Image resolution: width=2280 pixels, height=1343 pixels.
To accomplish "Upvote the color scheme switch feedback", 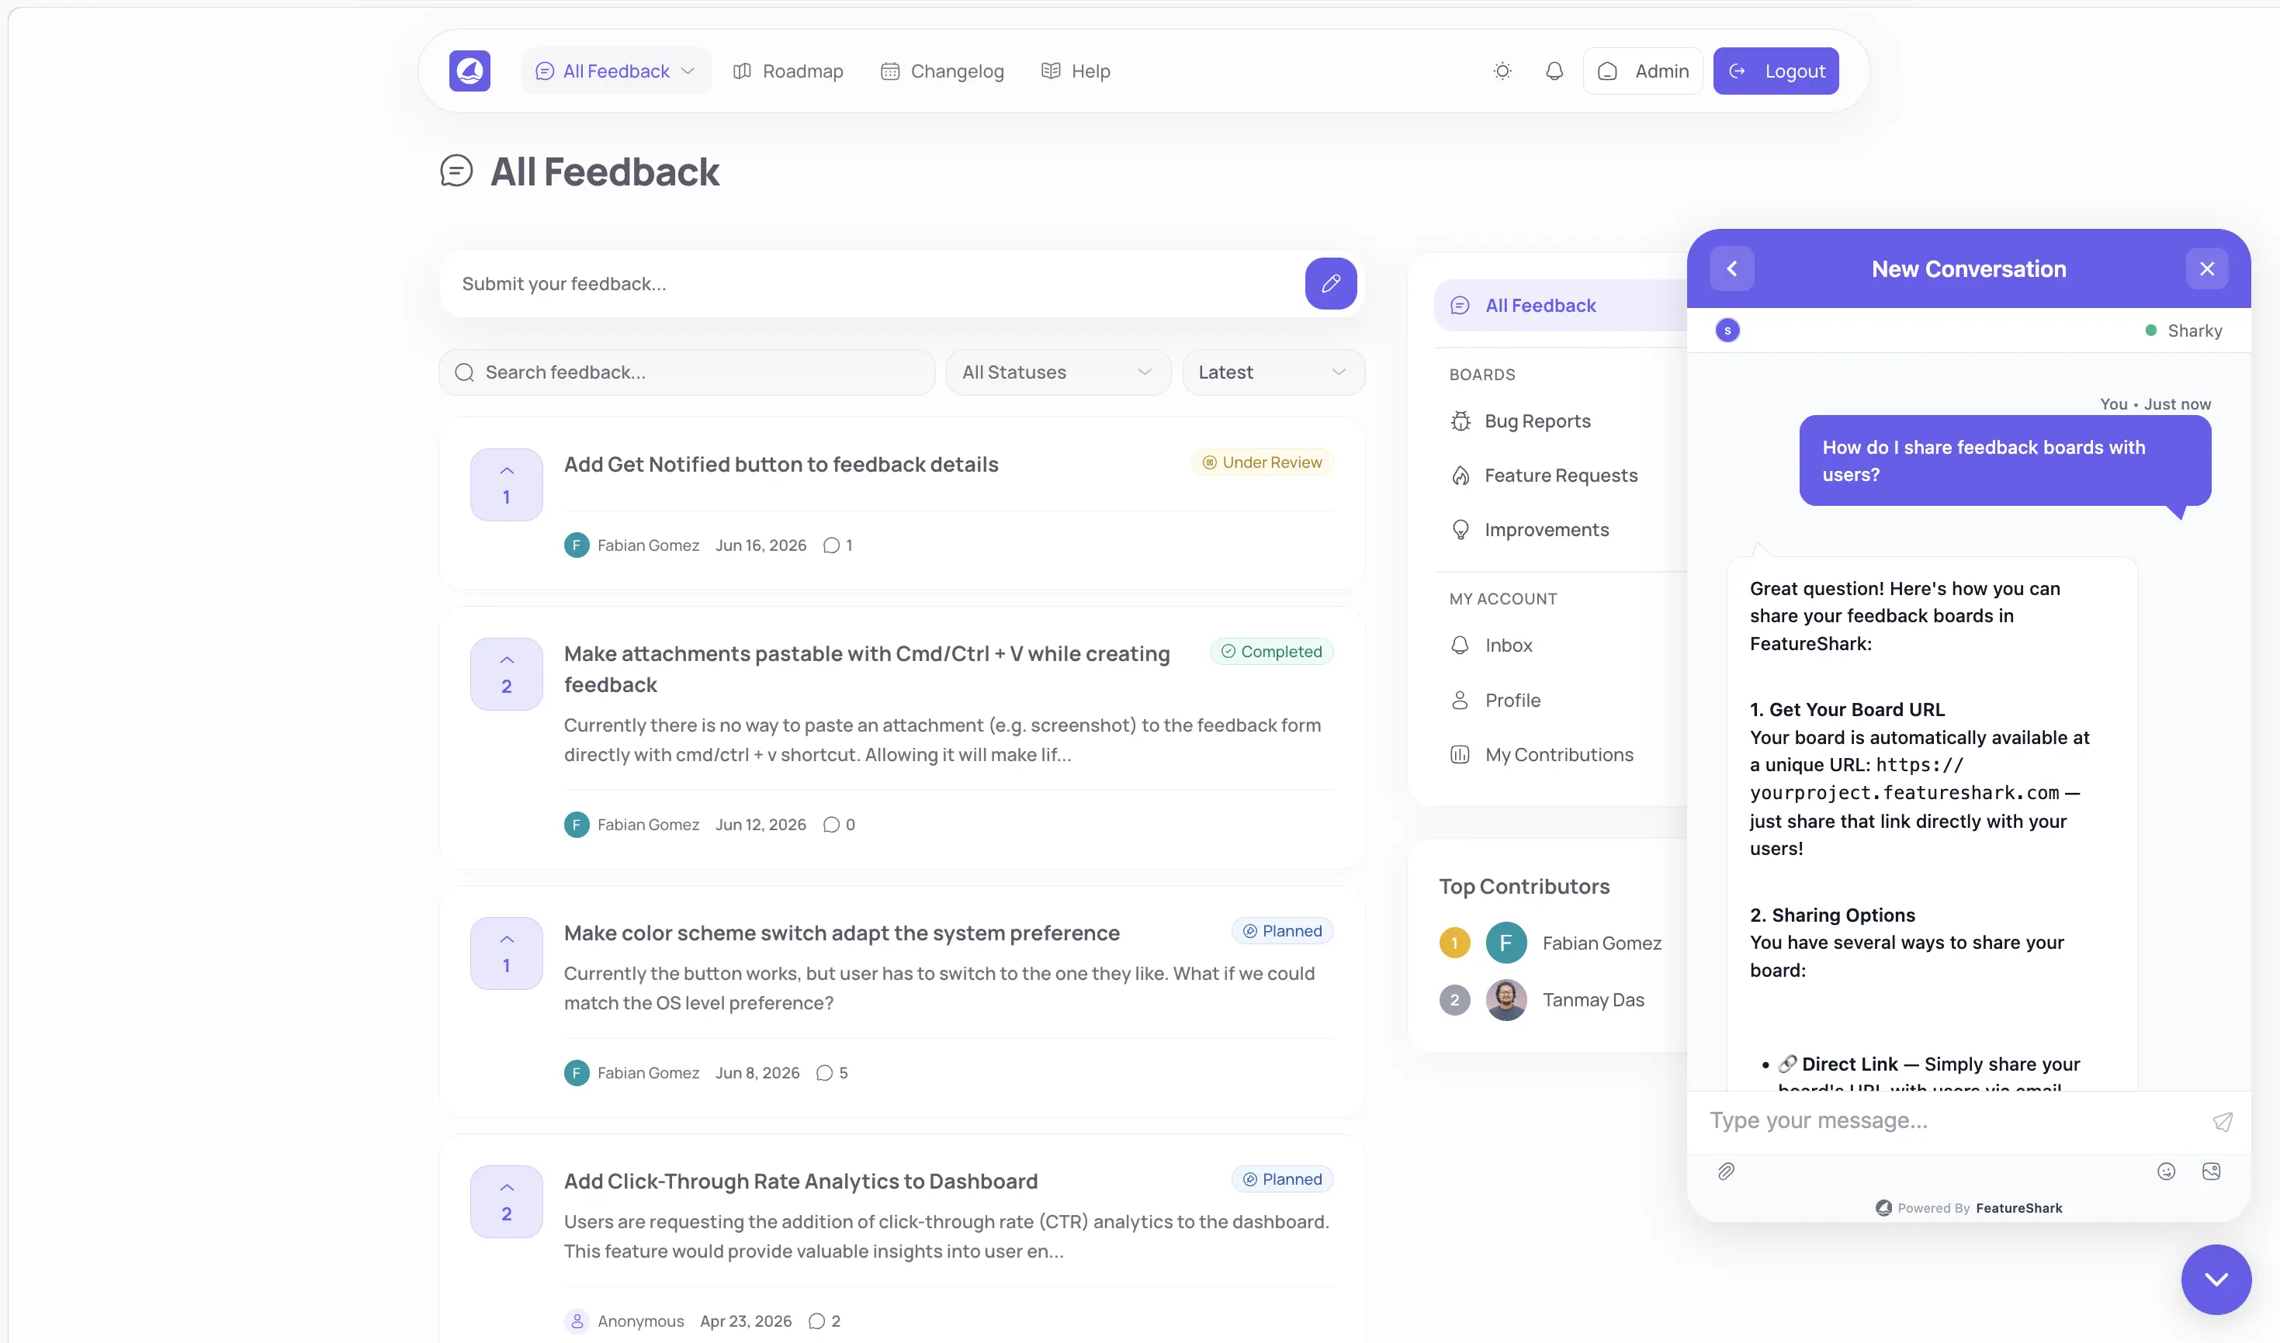I will tap(507, 953).
